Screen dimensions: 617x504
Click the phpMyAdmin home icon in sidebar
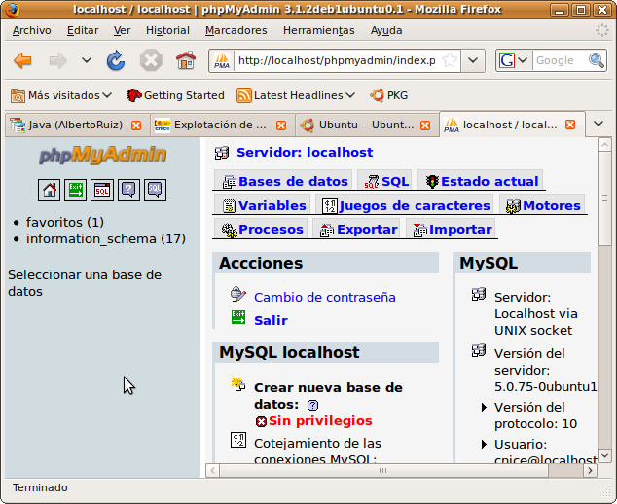click(49, 190)
